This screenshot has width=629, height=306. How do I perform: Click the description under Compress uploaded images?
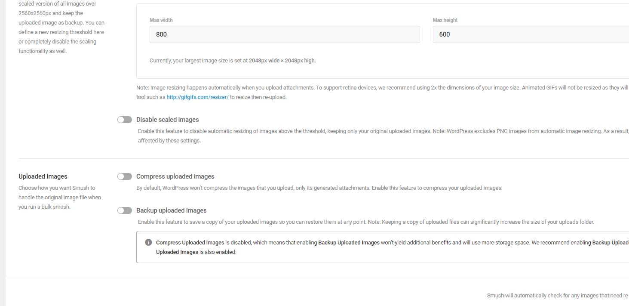(319, 188)
